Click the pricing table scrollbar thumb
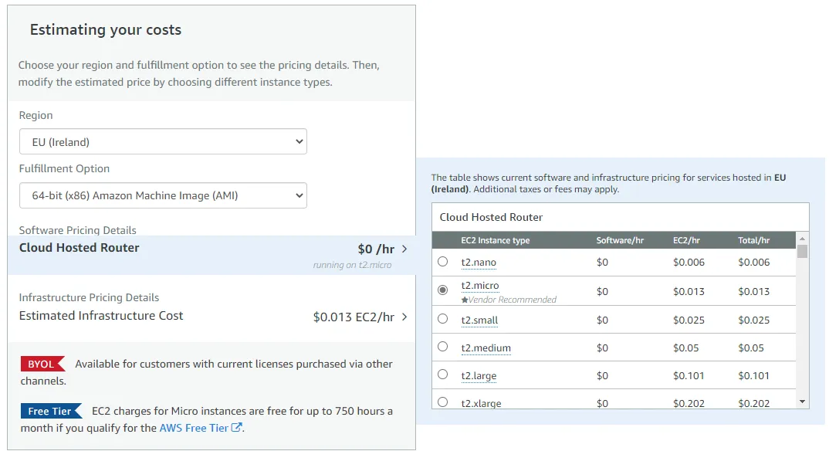 pos(802,251)
